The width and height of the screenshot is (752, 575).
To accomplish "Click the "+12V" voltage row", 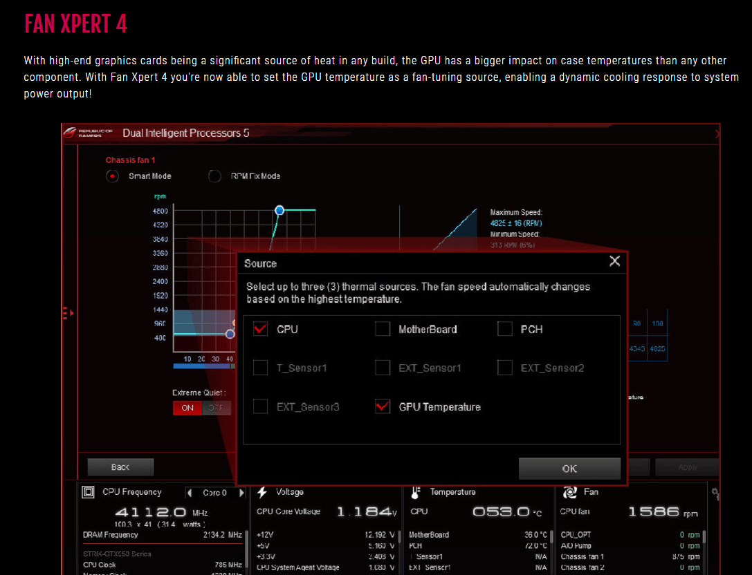I will click(326, 535).
